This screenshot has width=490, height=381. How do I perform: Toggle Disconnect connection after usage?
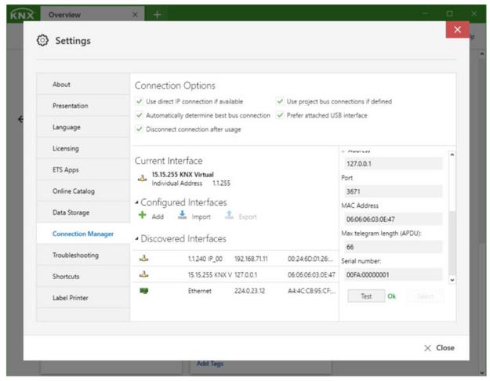point(140,129)
